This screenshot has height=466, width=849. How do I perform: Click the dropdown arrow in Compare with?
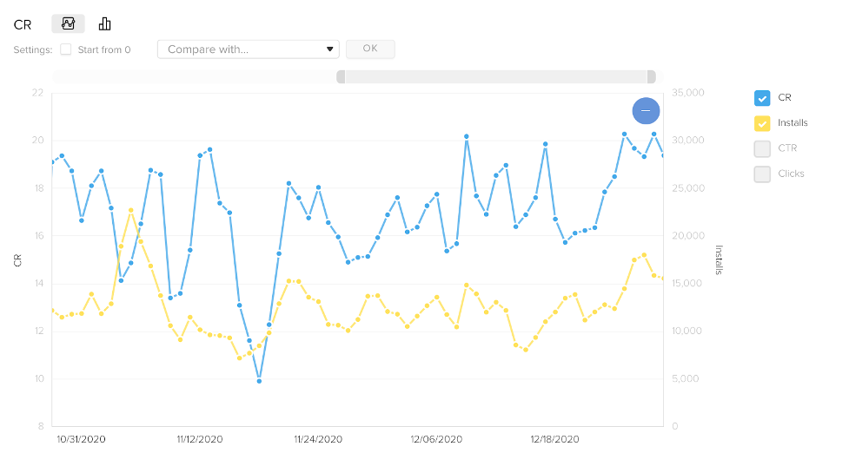(329, 49)
